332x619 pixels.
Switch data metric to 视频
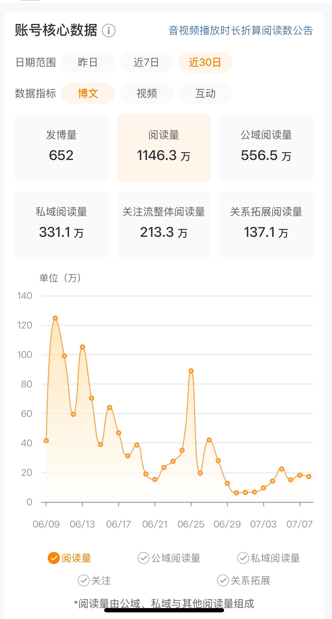click(146, 94)
